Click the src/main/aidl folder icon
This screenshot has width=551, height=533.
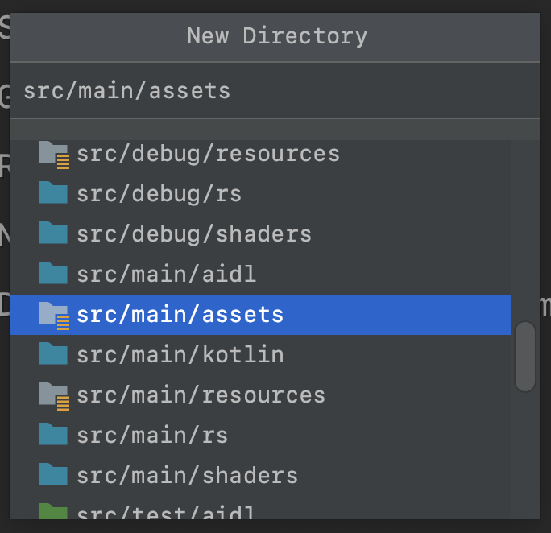[x=53, y=273]
